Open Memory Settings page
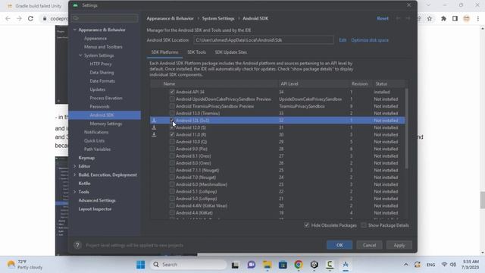Image resolution: width=485 pixels, height=273 pixels. click(106, 124)
